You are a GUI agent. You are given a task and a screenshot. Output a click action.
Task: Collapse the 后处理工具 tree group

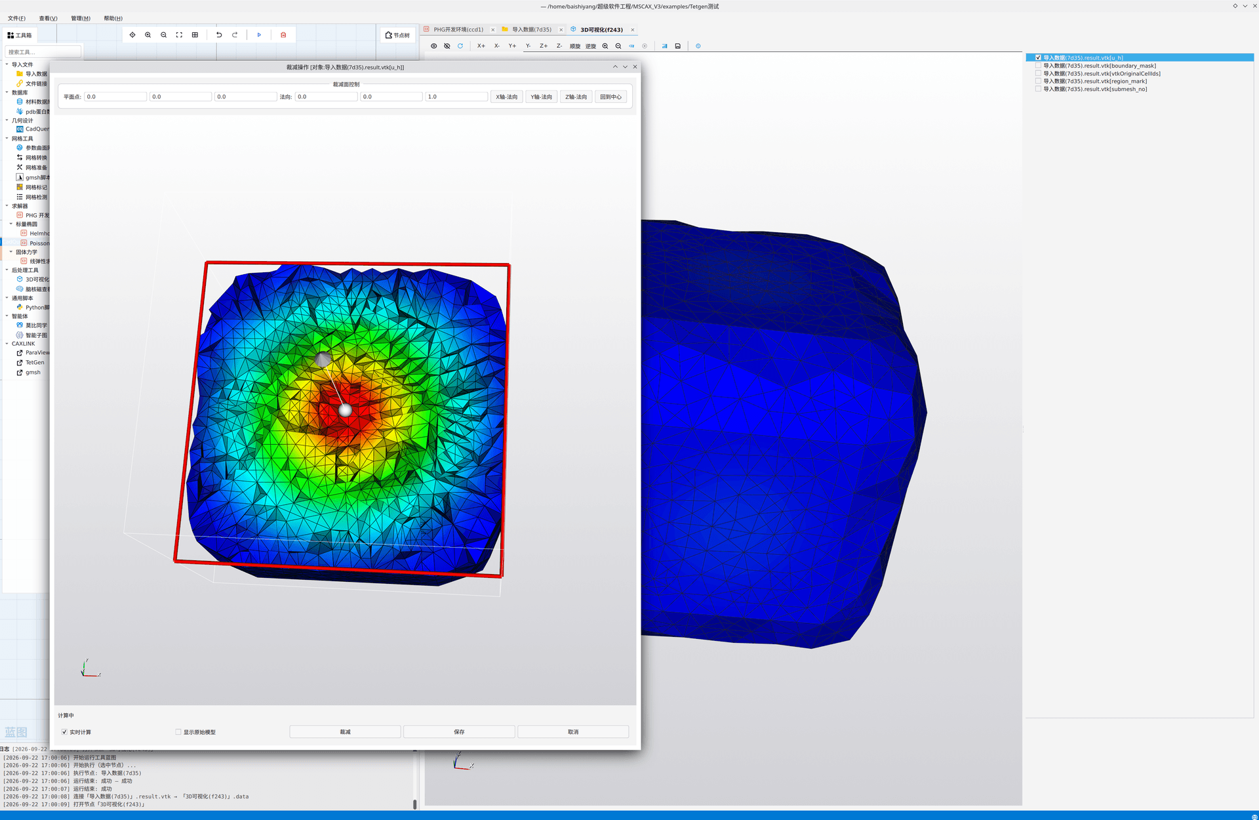7,270
